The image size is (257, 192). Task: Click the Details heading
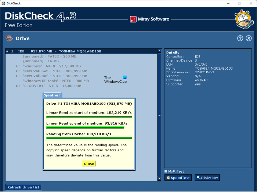pyautogui.click(x=173, y=53)
